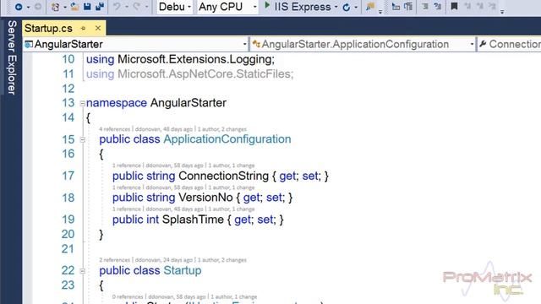Collapse the Startup class region
Viewport: 541px width, 304px height.
coord(83,271)
